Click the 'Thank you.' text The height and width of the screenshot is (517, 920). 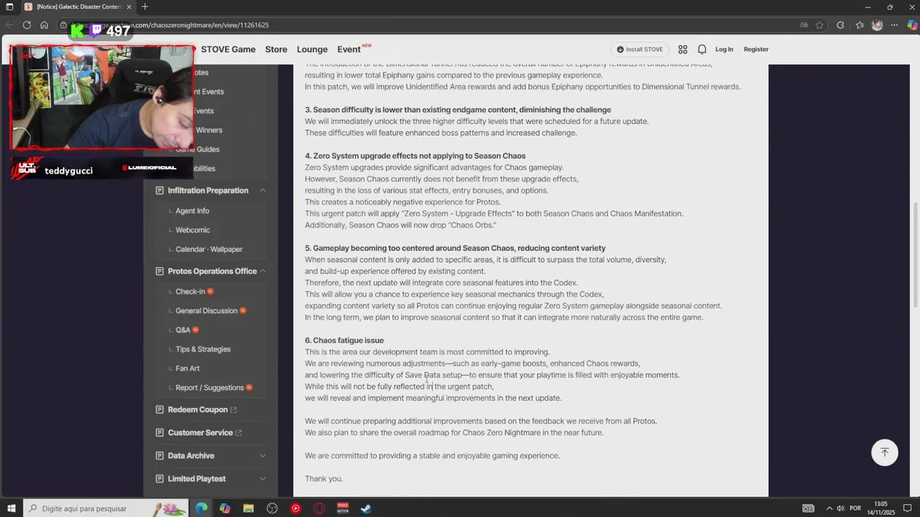tap(323, 478)
